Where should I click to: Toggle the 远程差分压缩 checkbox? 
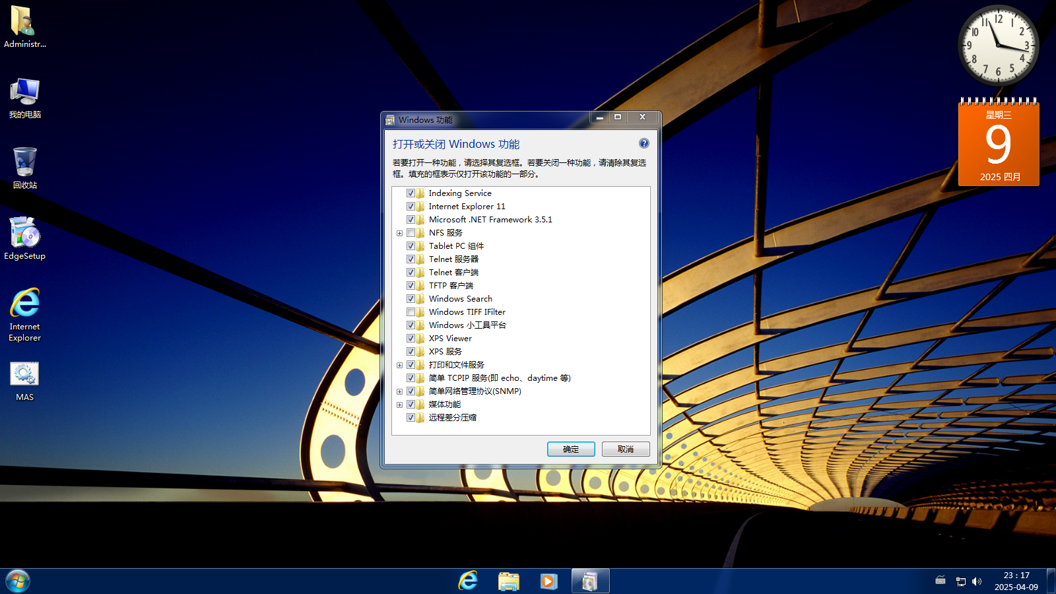coord(411,418)
